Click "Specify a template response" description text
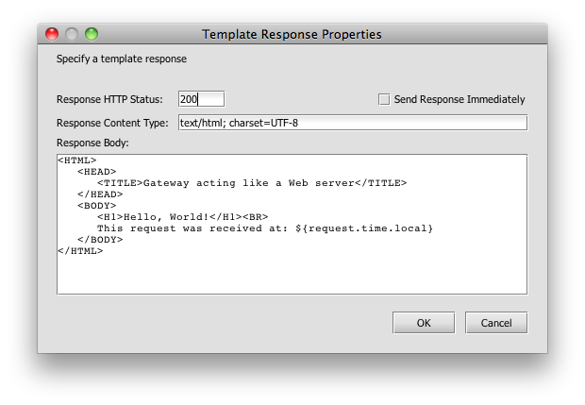585x405 pixels. click(x=122, y=59)
